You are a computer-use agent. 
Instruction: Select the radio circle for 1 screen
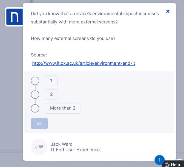point(35,81)
